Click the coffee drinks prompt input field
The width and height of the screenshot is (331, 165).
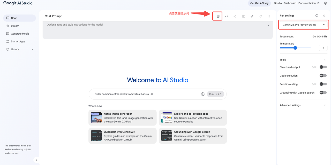[146, 94]
